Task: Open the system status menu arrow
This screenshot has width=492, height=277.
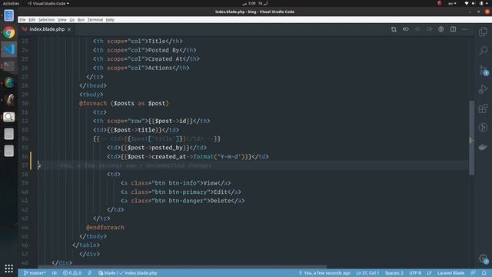Action: click(x=487, y=3)
